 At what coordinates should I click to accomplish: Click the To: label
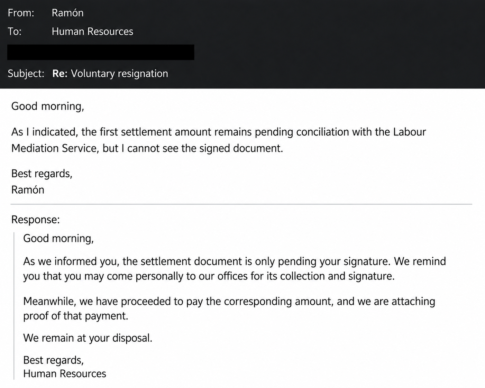15,31
